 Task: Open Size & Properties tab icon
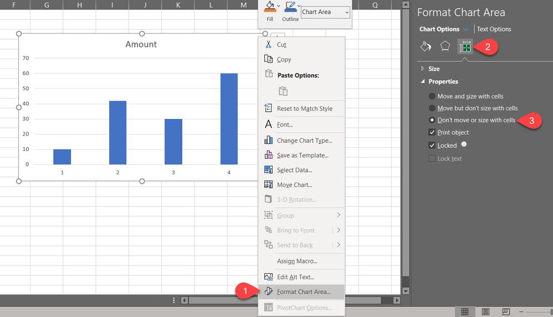[465, 46]
